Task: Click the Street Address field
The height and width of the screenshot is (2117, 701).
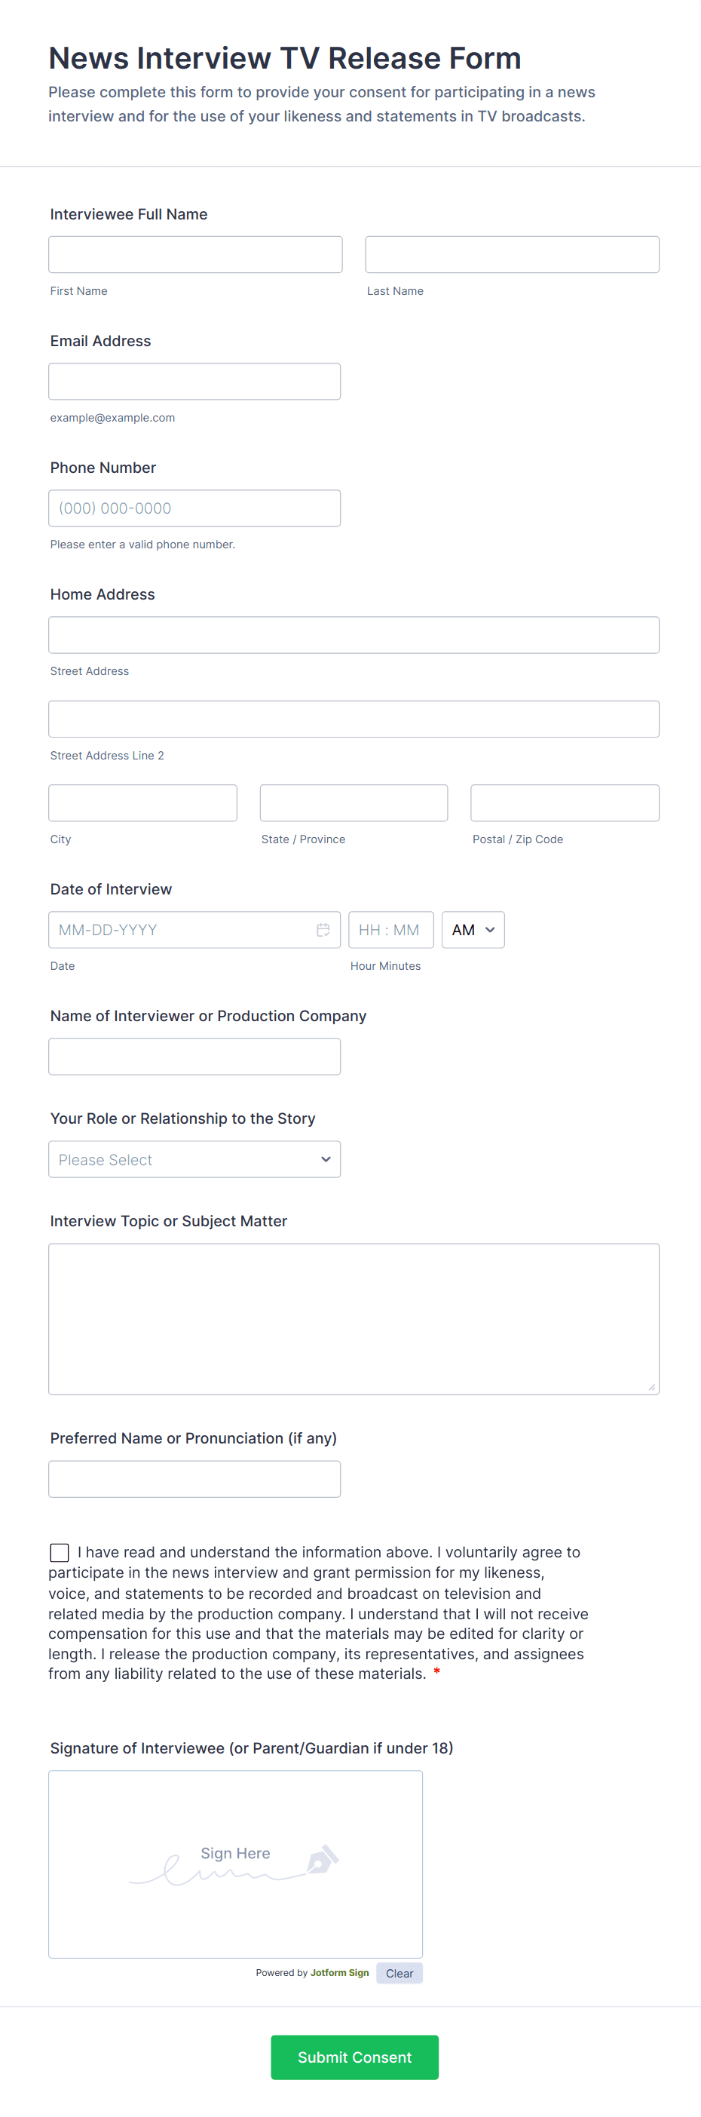Action: point(354,634)
